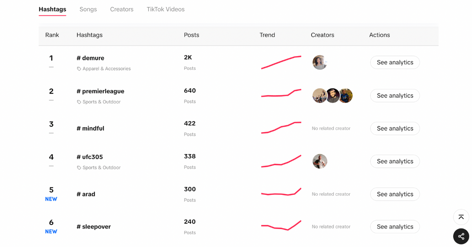Open the #mindful hashtag

click(90, 128)
